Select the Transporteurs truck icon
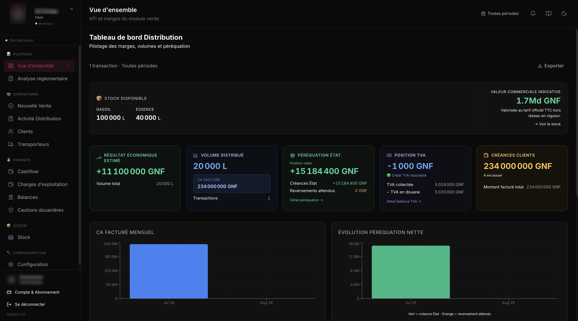The image size is (578, 321). (11, 144)
